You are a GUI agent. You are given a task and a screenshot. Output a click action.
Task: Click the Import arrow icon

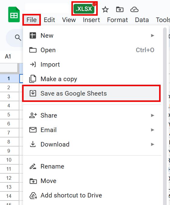(33, 65)
